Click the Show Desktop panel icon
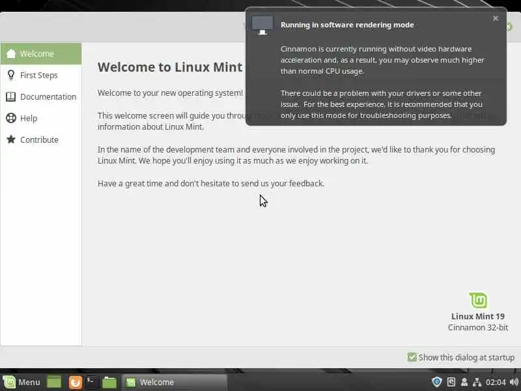 point(54,382)
